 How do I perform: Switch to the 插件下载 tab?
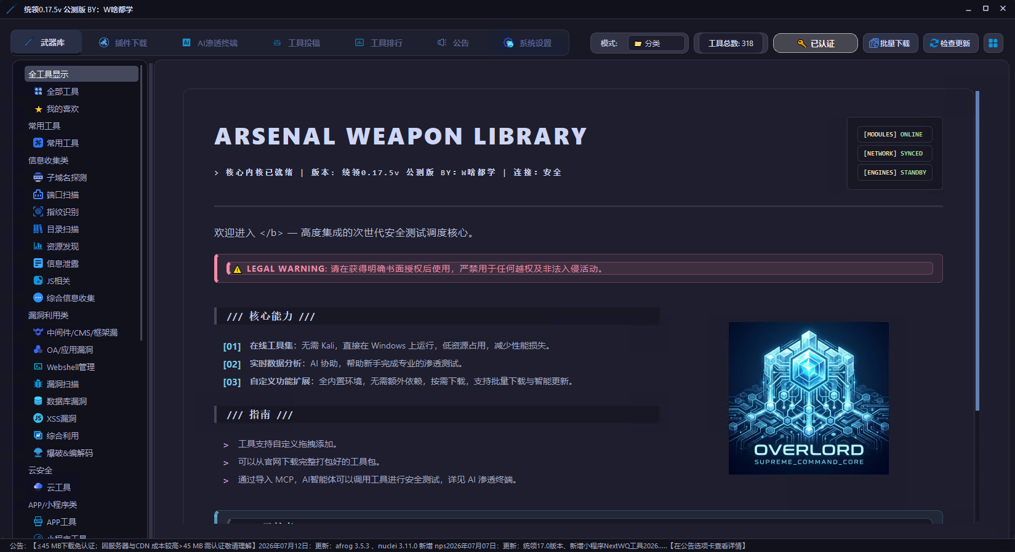123,43
